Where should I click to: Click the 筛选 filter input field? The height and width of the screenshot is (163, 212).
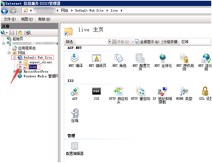92,42
